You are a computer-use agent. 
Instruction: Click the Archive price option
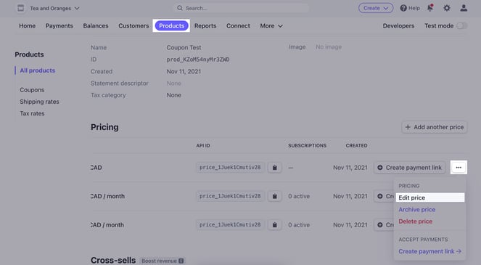417,209
